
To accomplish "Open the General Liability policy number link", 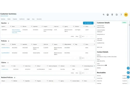I will tap(5, 53).
